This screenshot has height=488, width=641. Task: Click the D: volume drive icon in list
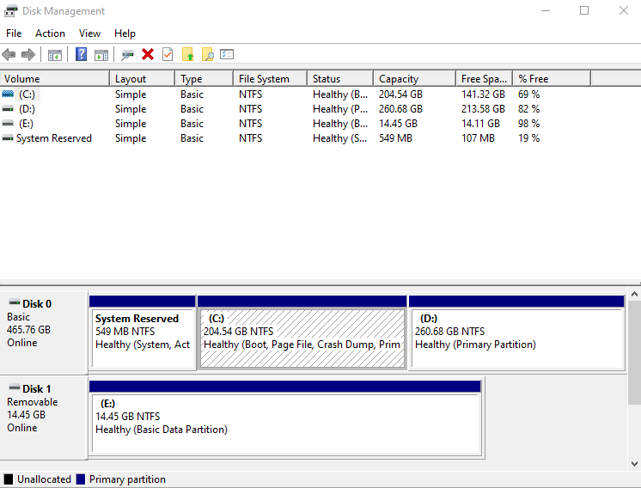coord(8,109)
